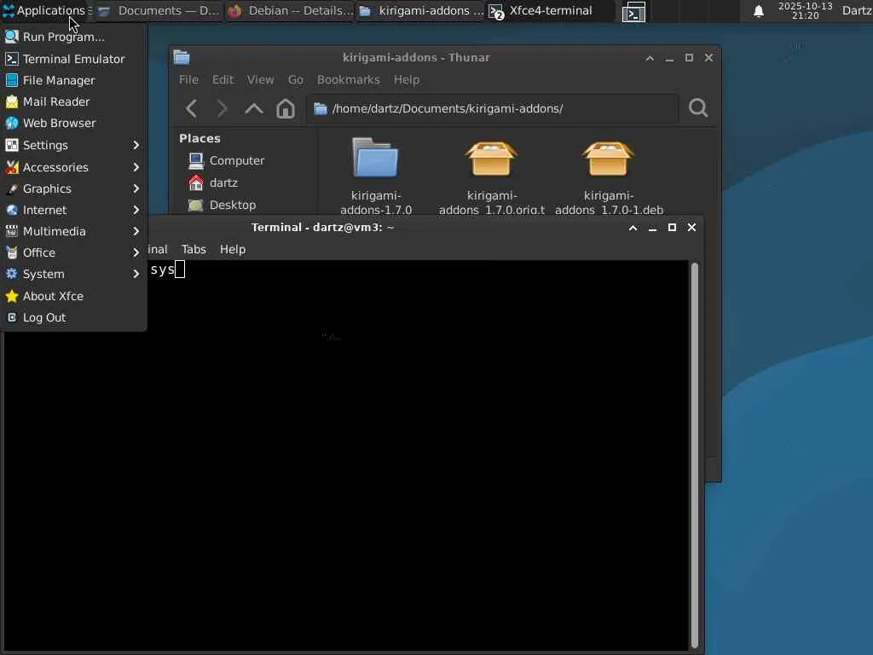This screenshot has width=873, height=655.
Task: Expand the Multimedia submenu arrow
Action: pyautogui.click(x=136, y=231)
